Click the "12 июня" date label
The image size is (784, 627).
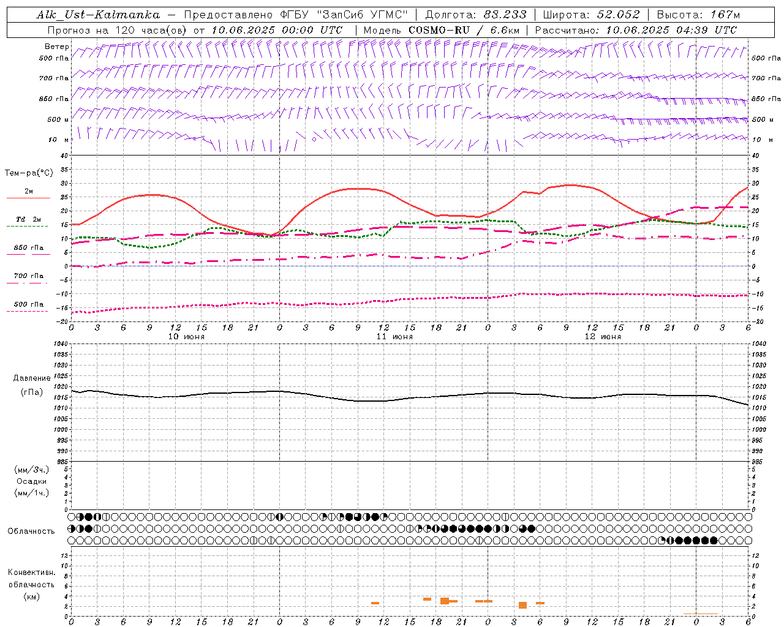click(x=603, y=337)
